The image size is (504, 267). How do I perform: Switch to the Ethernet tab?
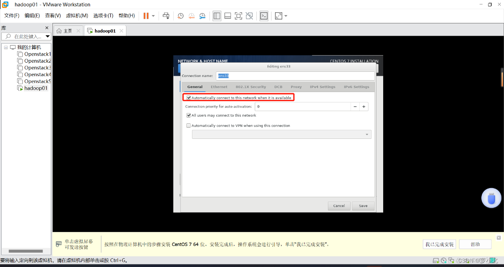[219, 87]
